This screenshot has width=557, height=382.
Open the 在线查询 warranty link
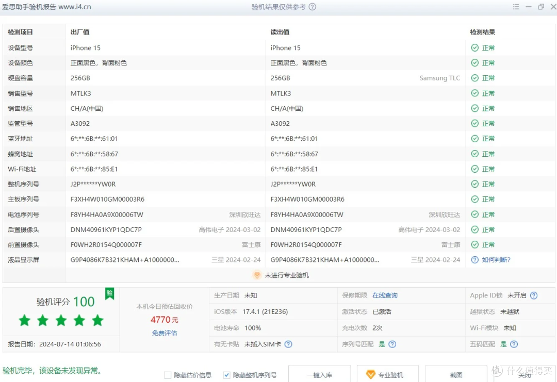pos(385,295)
